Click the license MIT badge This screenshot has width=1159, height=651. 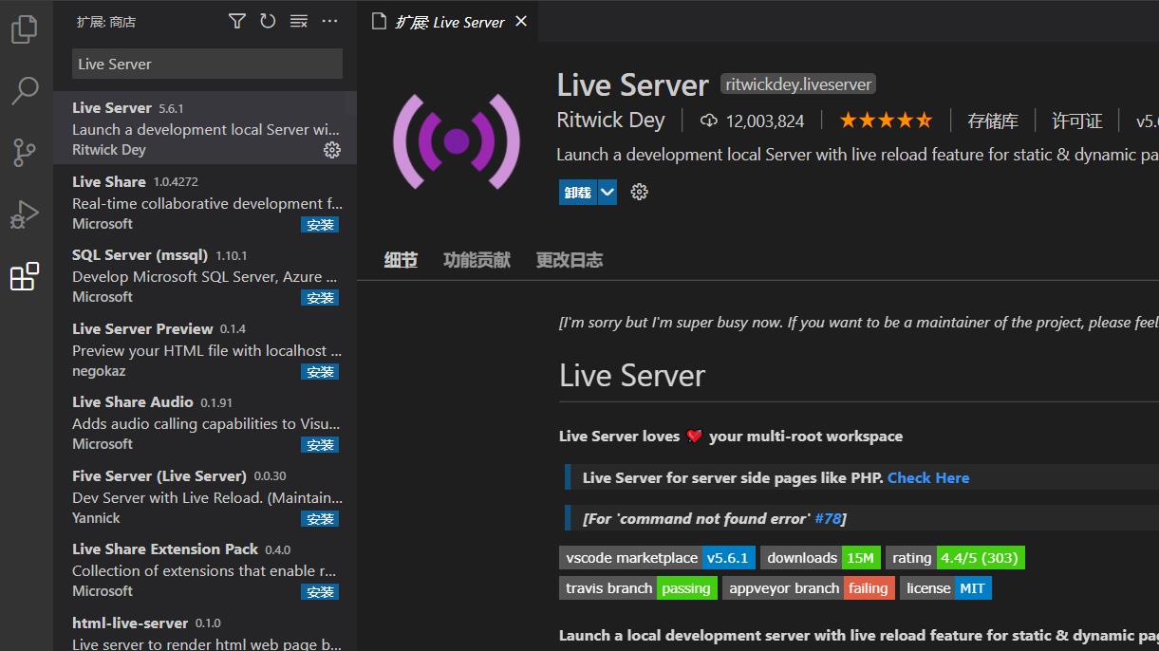pos(945,588)
